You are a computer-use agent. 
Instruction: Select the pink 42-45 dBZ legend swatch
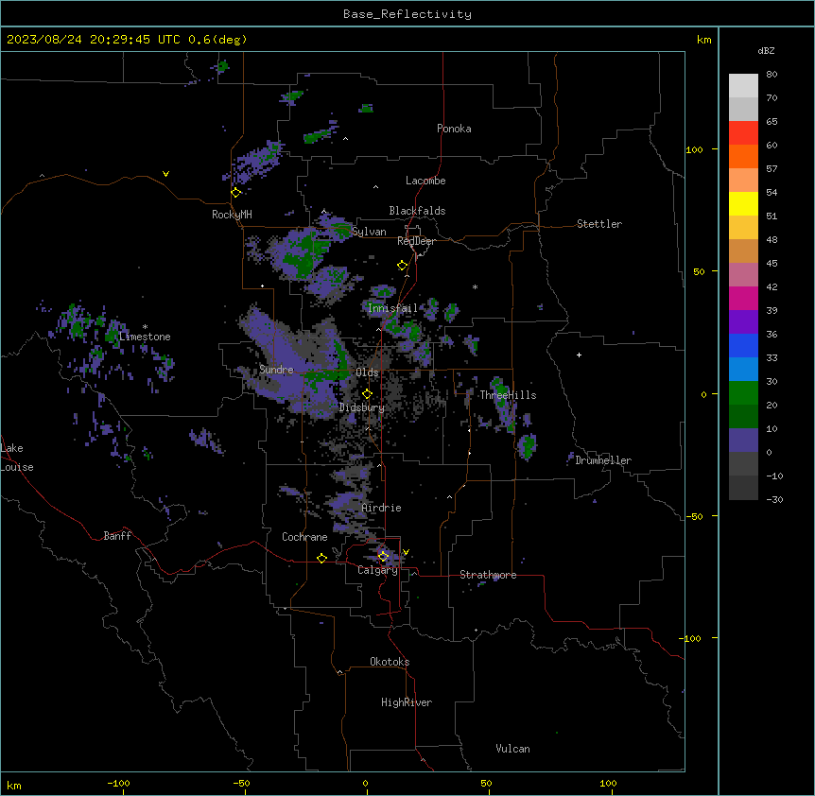tap(743, 274)
